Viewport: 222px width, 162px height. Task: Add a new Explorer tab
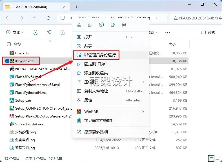tap(76, 7)
